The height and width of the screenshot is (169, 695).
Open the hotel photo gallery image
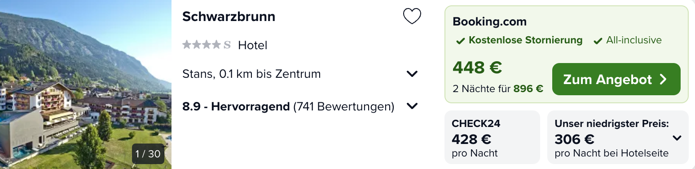[85, 84]
